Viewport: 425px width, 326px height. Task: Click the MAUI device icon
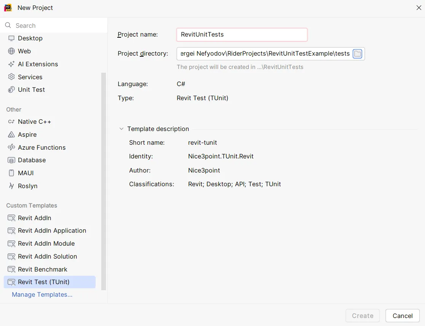(x=11, y=173)
